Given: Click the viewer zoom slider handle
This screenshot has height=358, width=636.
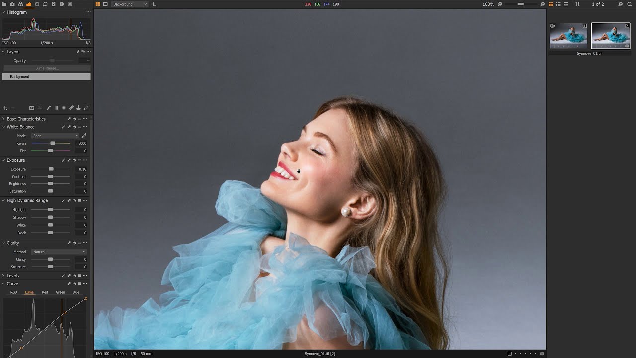Looking at the screenshot, I should [x=521, y=4].
